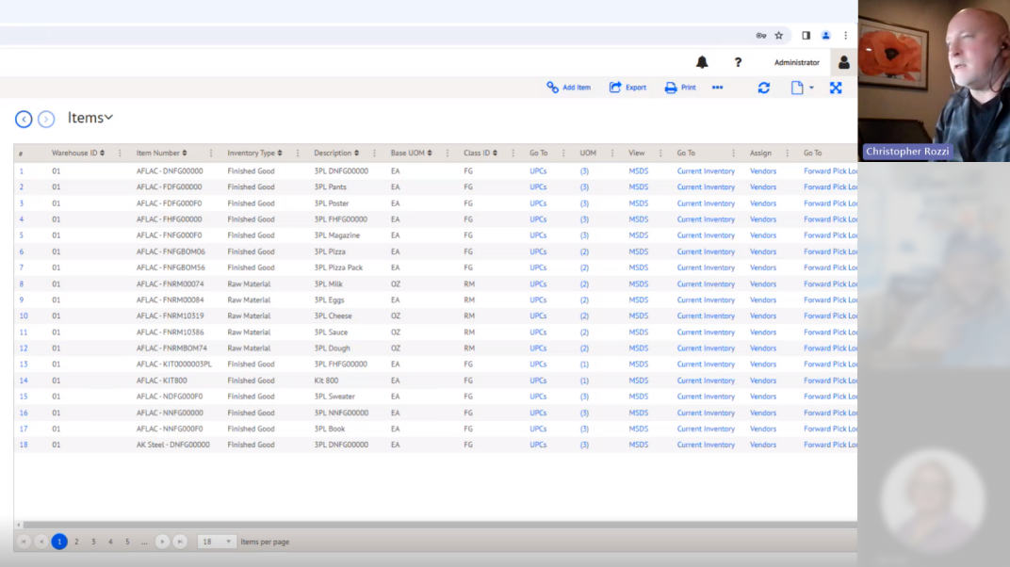
Task: Click Christopher Rozzi video thumbnail
Action: (x=934, y=80)
